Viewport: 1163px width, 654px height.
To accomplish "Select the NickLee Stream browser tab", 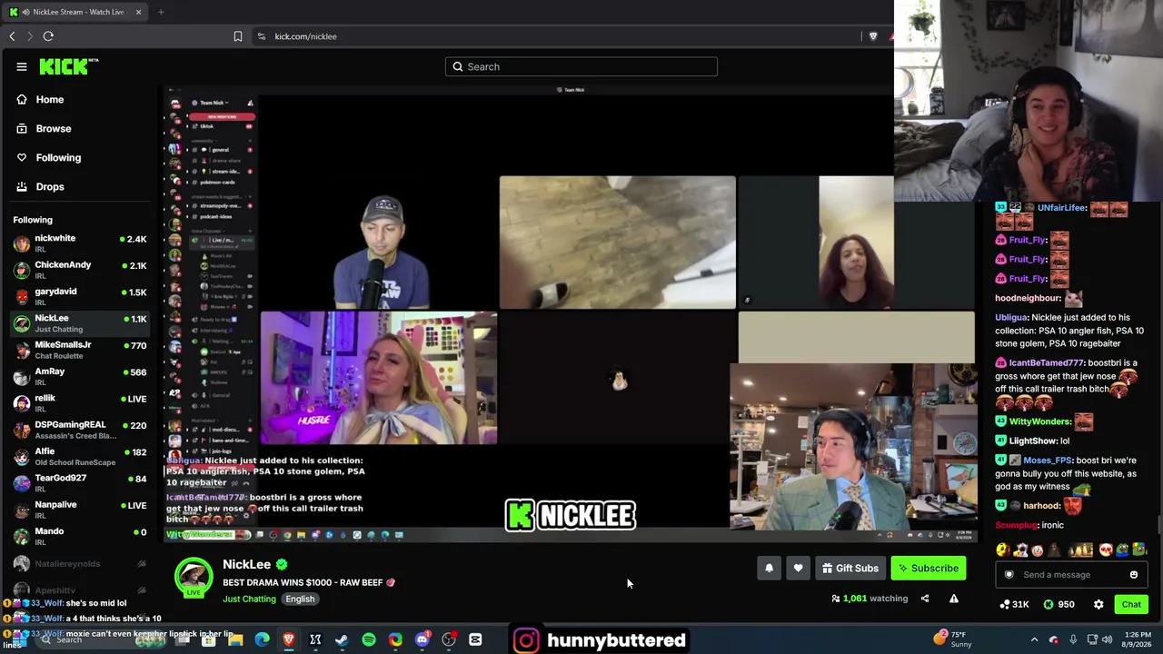I will 75,12.
